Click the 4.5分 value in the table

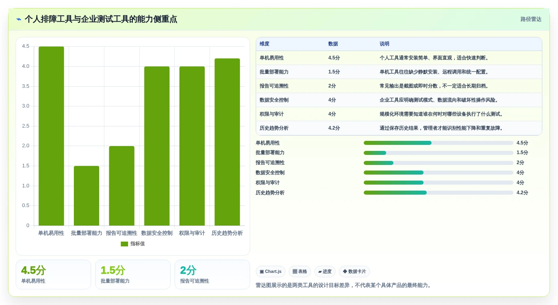point(334,58)
